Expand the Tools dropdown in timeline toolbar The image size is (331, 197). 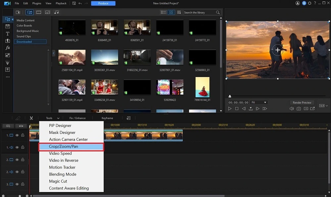[53, 118]
